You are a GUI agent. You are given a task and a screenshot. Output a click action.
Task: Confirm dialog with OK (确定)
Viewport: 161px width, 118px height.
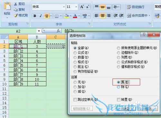point(126,109)
